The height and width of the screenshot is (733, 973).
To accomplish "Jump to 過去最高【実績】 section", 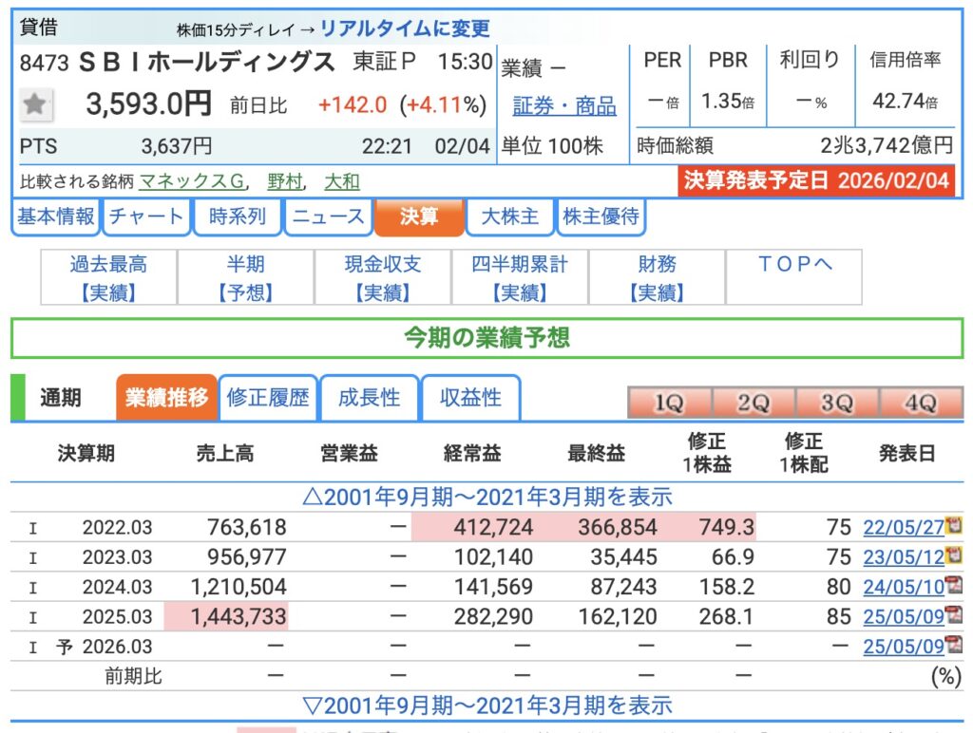I will pos(108,277).
